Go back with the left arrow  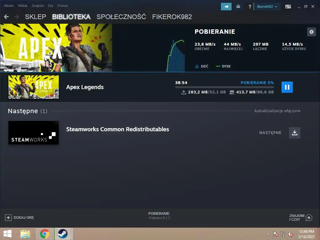click(6, 17)
